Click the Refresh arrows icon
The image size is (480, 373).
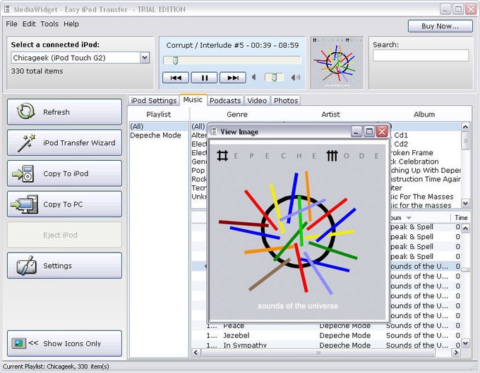(25, 111)
